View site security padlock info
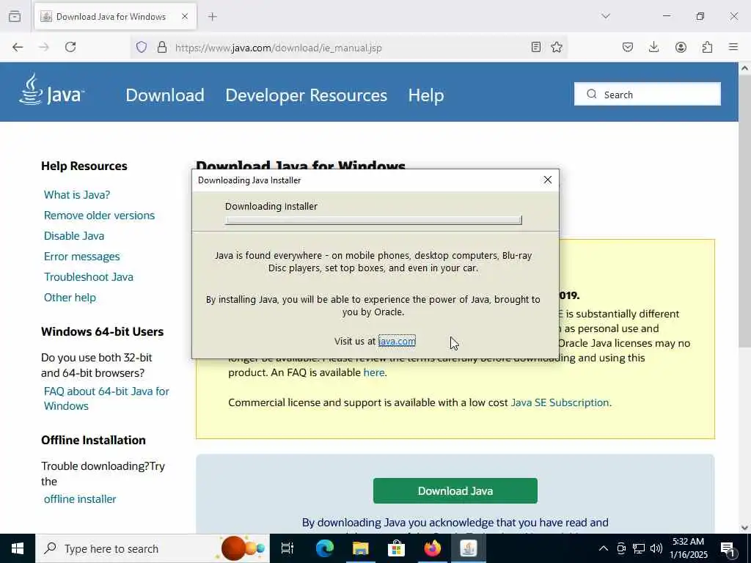751x563 pixels. pos(162,47)
